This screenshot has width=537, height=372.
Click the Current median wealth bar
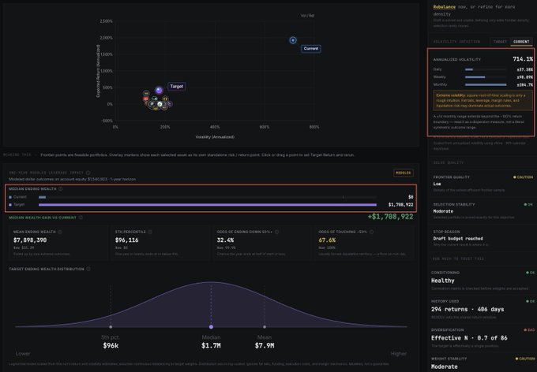42,197
